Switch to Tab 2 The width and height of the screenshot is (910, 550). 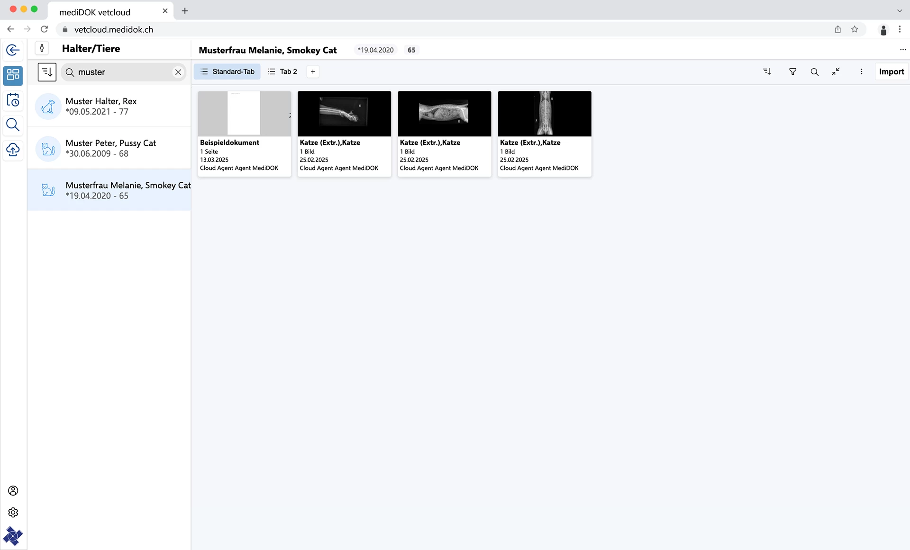pos(282,71)
